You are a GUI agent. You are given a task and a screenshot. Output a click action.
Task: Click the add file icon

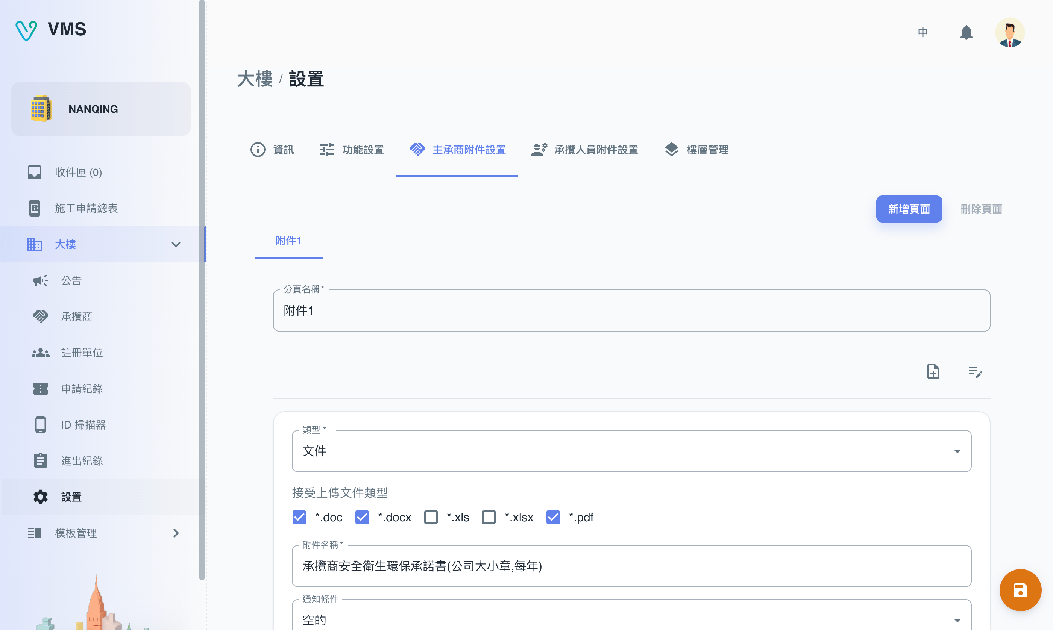point(933,372)
